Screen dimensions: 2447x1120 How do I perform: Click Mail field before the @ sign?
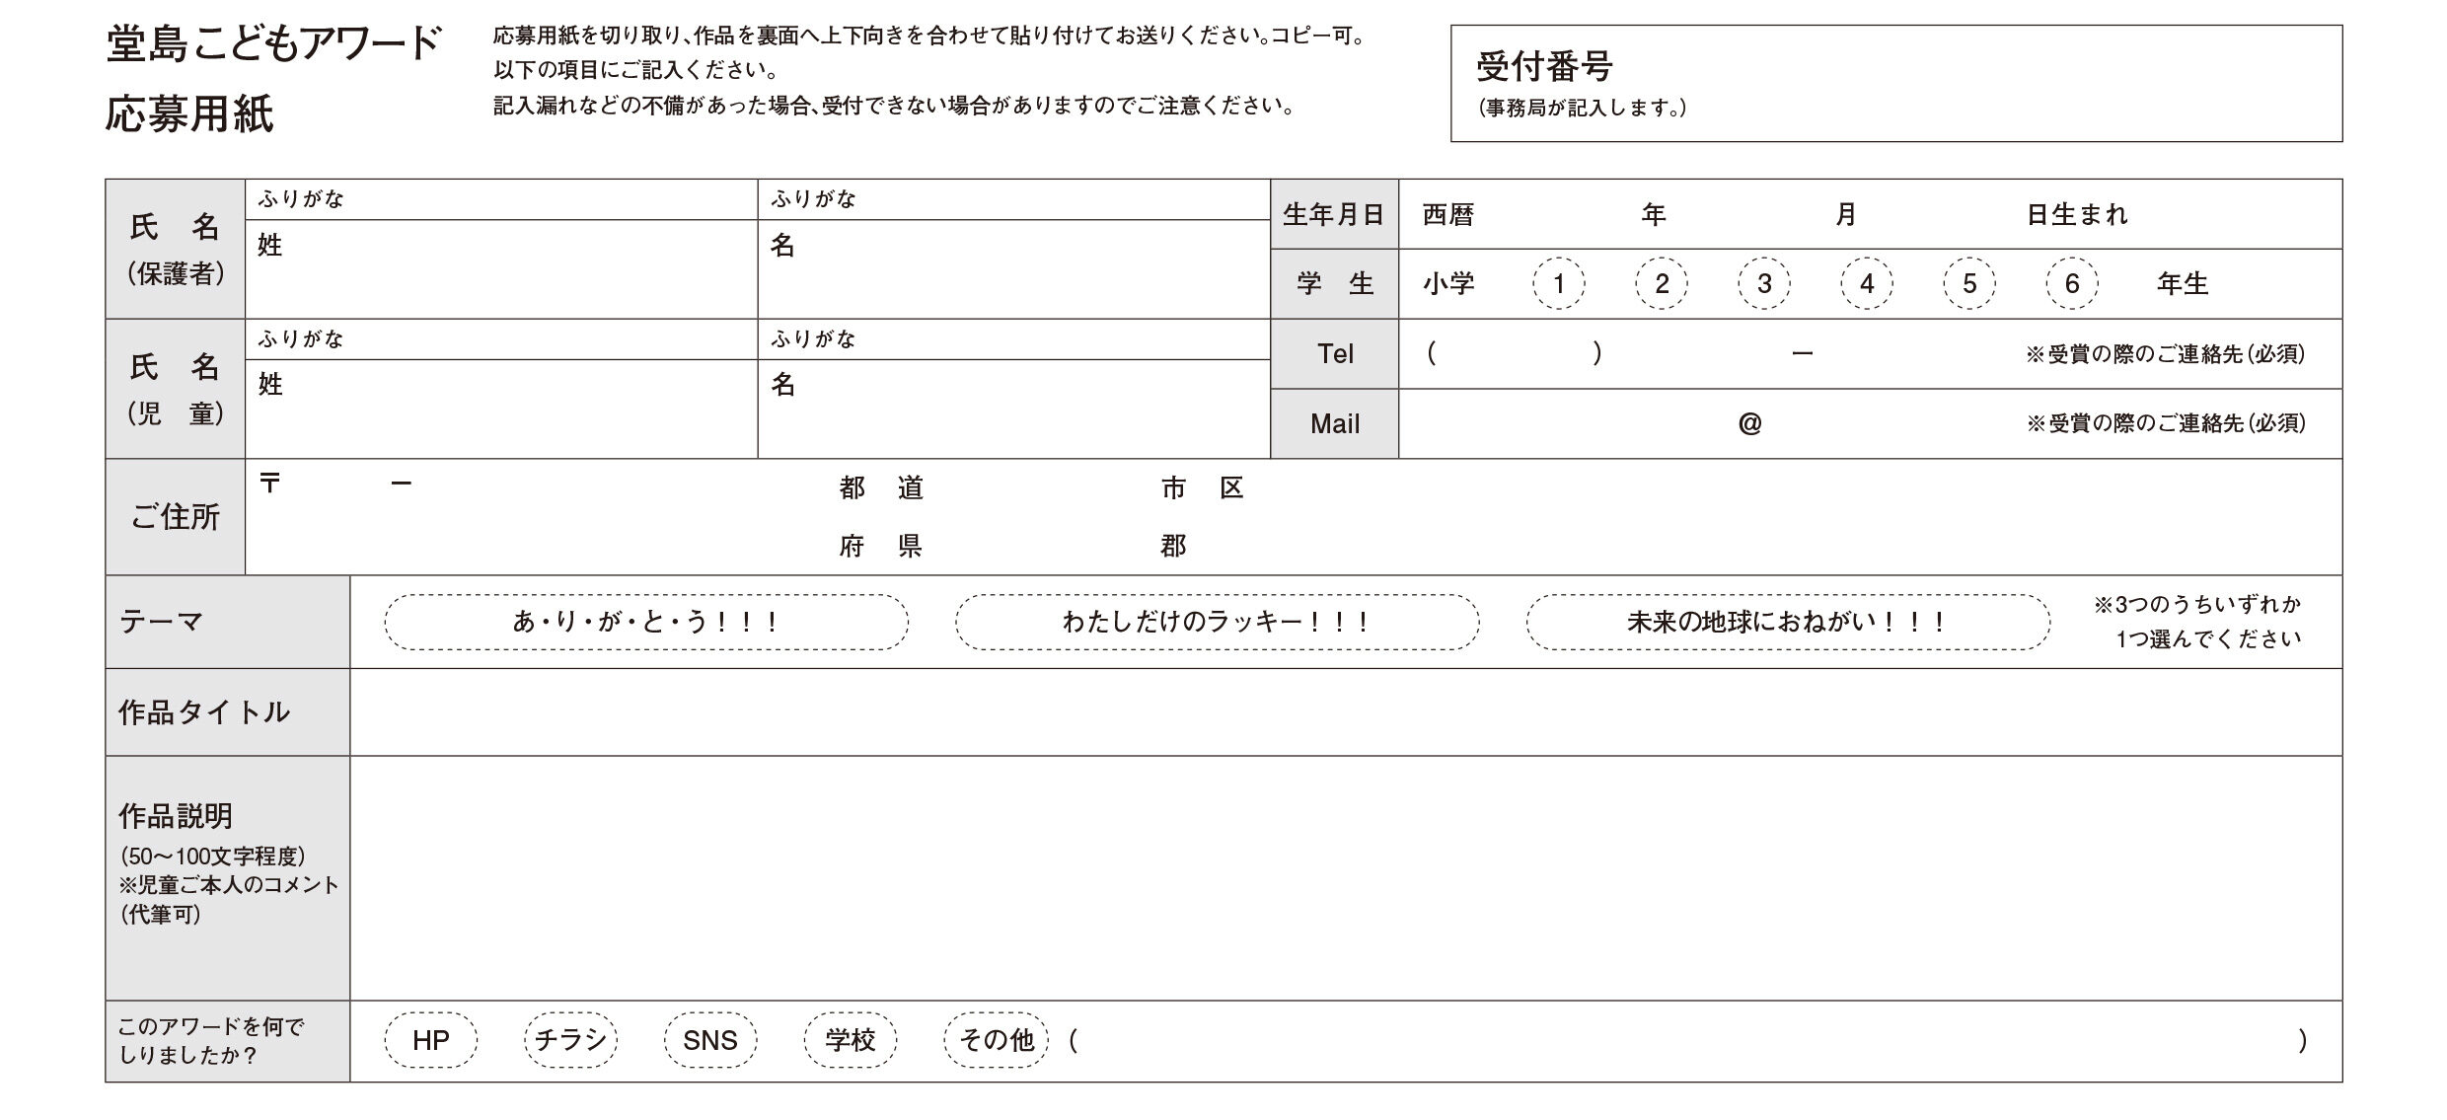[1569, 423]
